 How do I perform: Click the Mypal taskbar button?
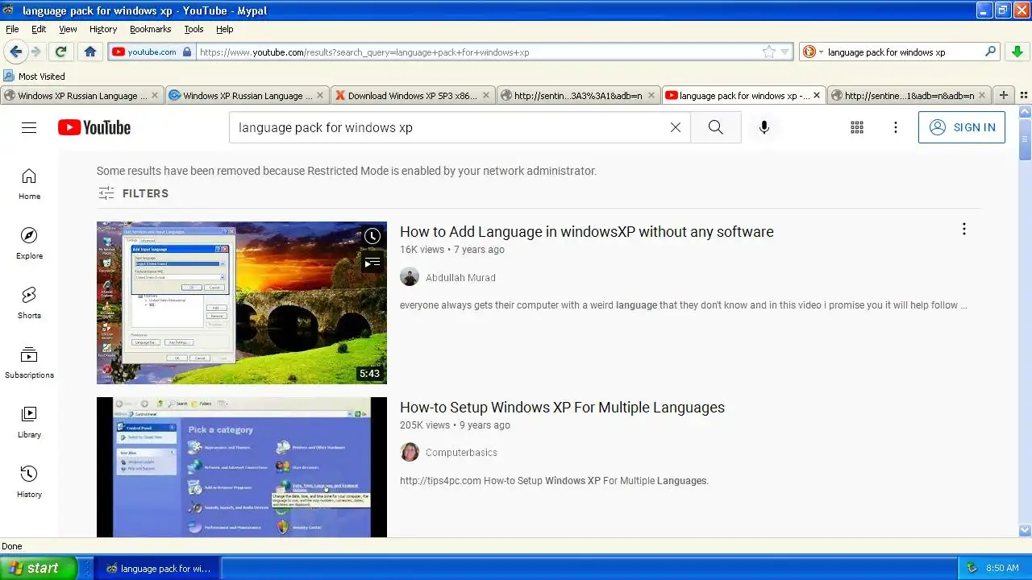tap(157, 569)
